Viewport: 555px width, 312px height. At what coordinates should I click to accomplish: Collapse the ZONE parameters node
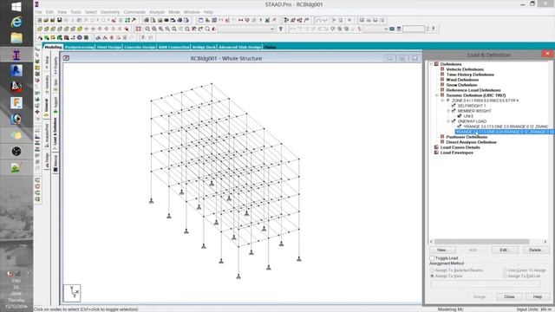442,101
